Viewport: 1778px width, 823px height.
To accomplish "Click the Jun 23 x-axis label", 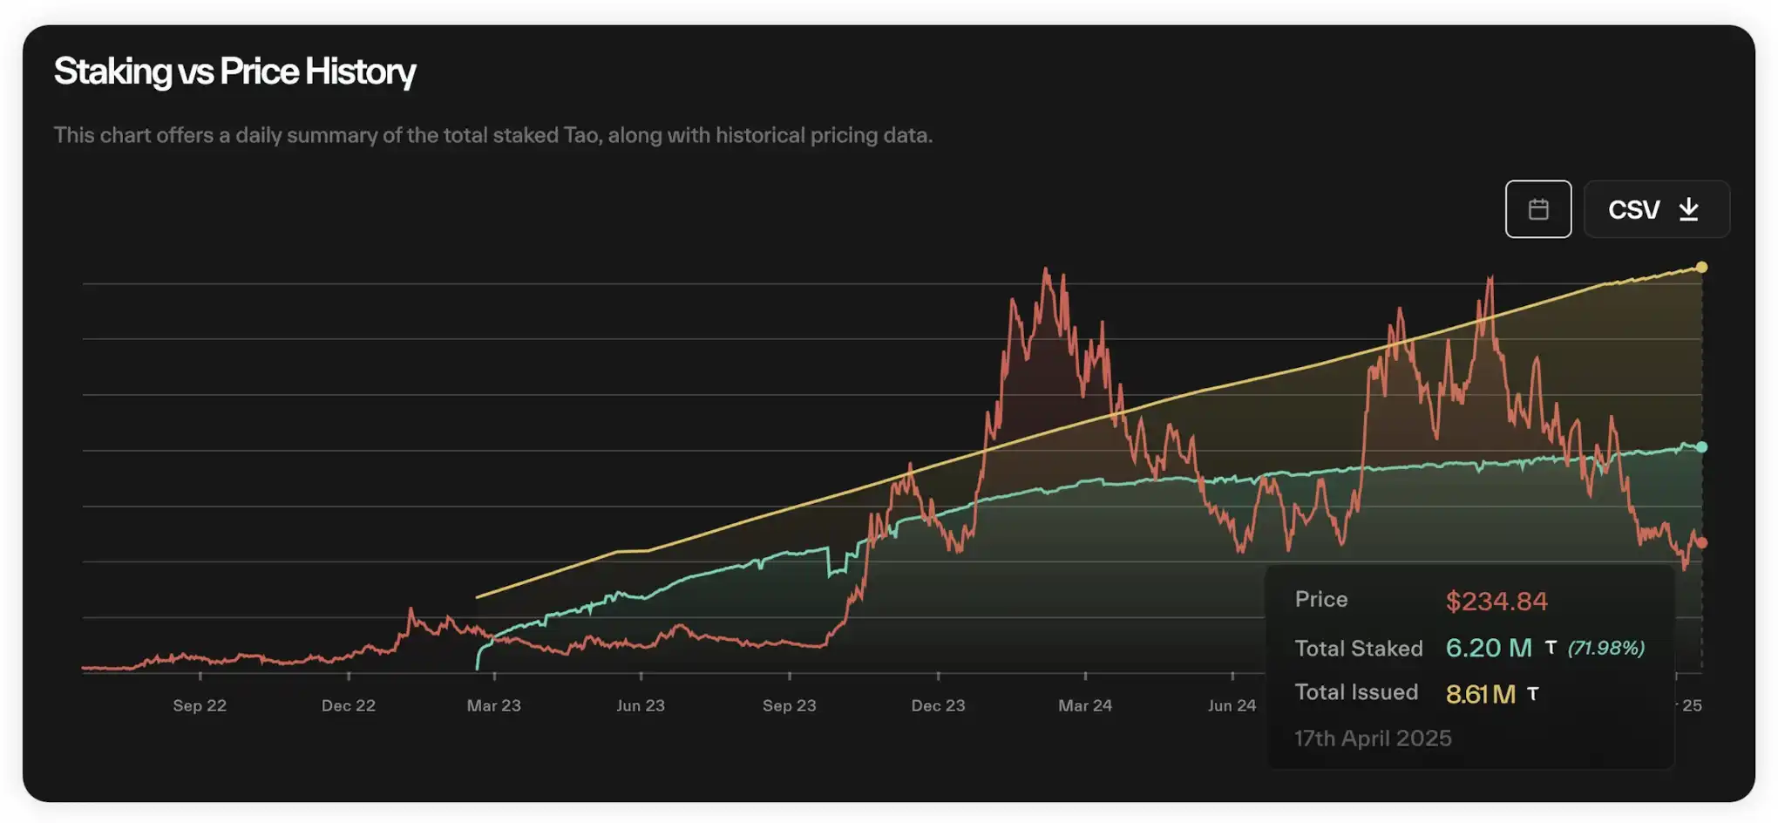I will 641,705.
